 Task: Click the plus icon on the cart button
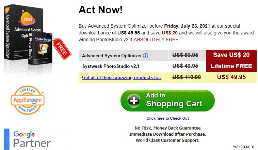click(x=133, y=101)
